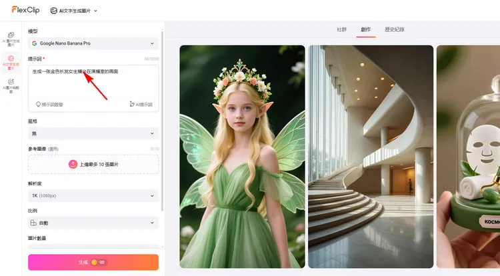Screen dimensions: 500x276
Task: Click the upload reference images button
Action: pos(93,164)
